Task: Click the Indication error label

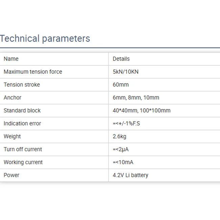Action: [x=22, y=124]
